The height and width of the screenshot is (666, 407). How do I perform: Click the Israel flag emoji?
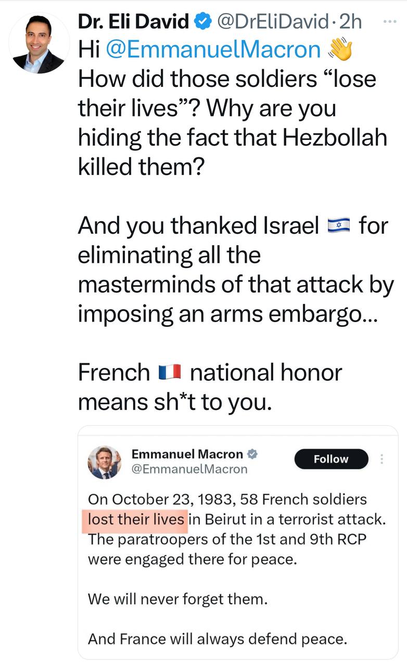click(339, 226)
